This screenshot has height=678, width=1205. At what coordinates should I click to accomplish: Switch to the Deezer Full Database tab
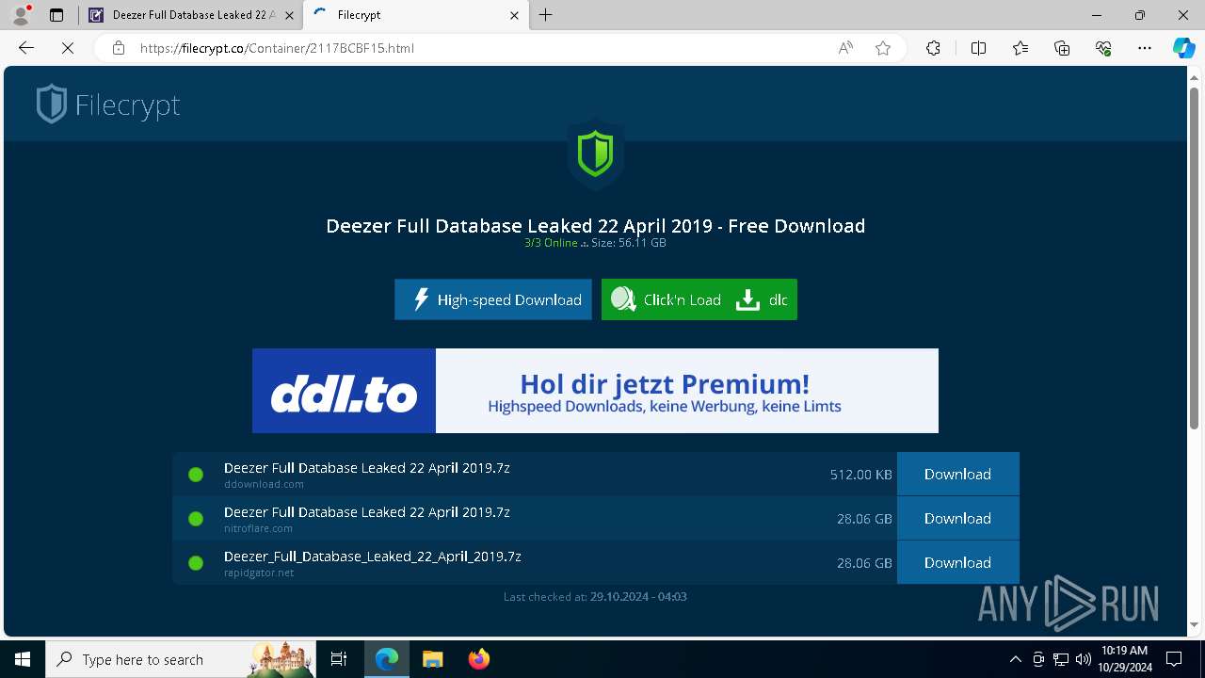point(193,15)
